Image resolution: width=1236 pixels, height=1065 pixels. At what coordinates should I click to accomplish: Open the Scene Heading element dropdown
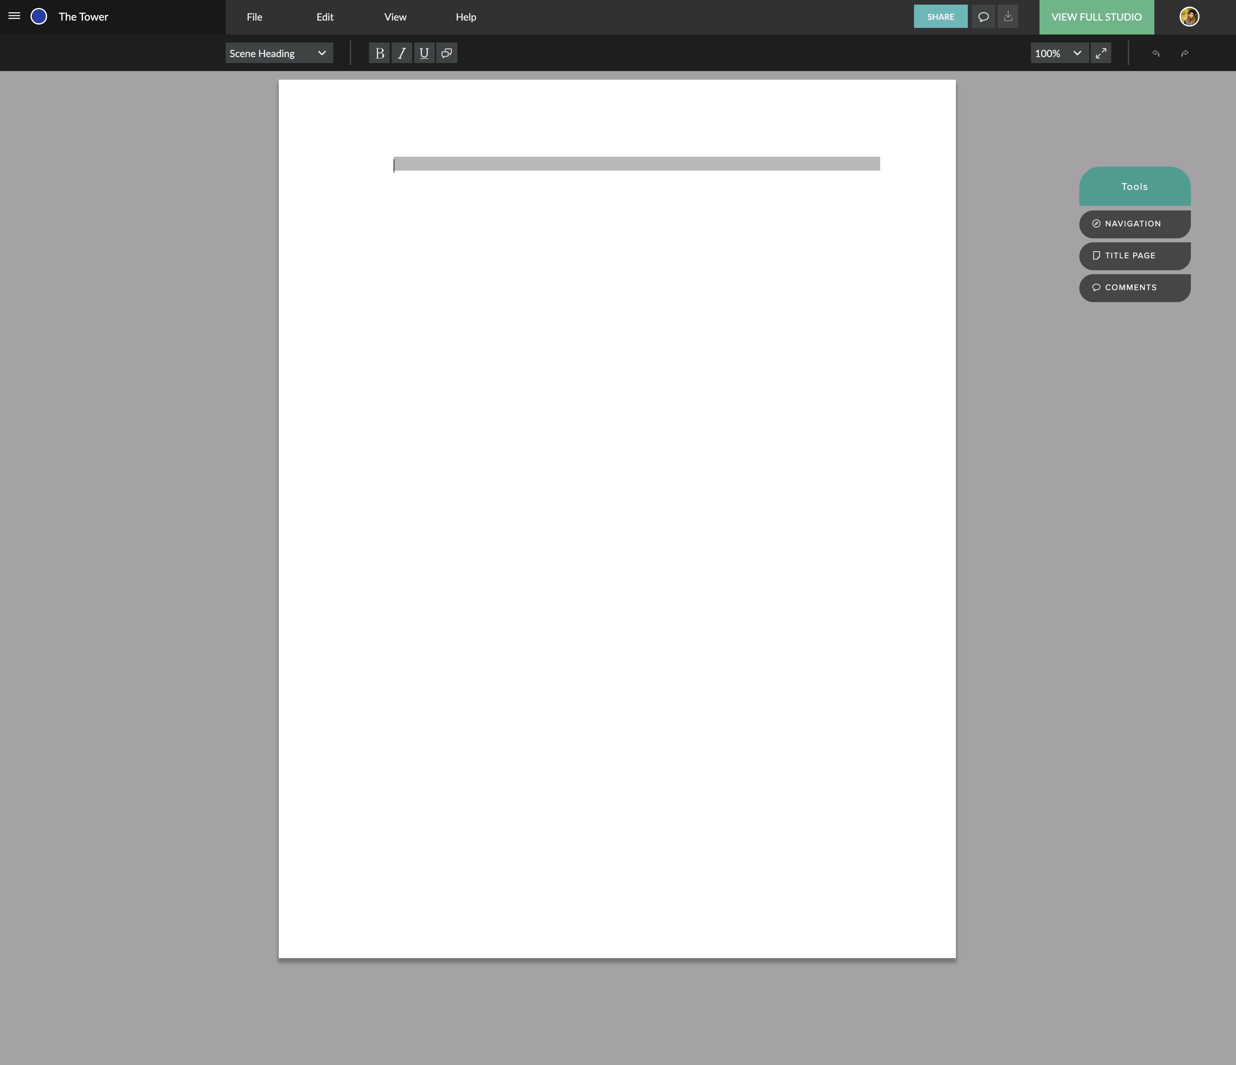[278, 53]
